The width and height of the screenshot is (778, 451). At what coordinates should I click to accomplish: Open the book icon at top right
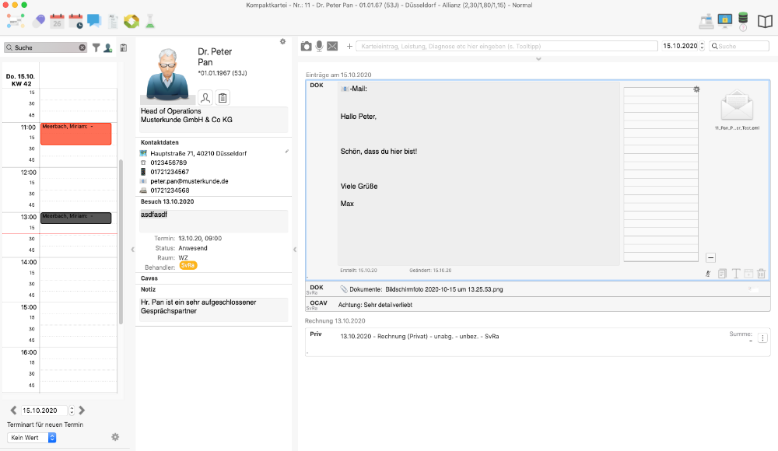766,21
